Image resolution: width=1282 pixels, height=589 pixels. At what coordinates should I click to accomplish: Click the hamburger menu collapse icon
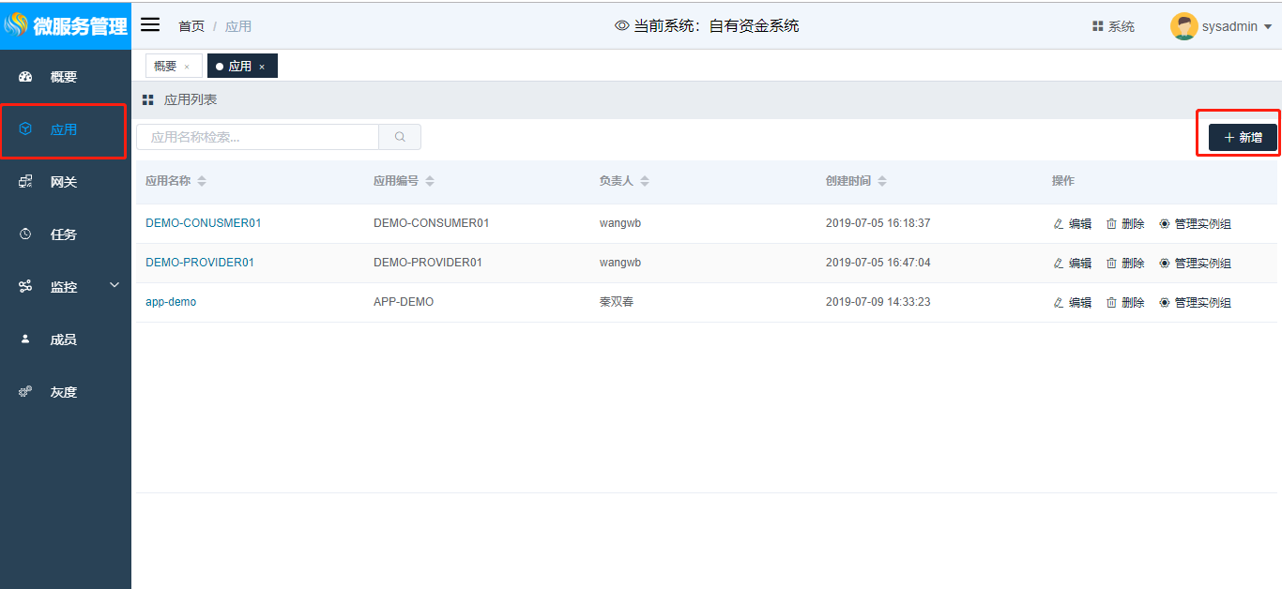pyautogui.click(x=150, y=25)
